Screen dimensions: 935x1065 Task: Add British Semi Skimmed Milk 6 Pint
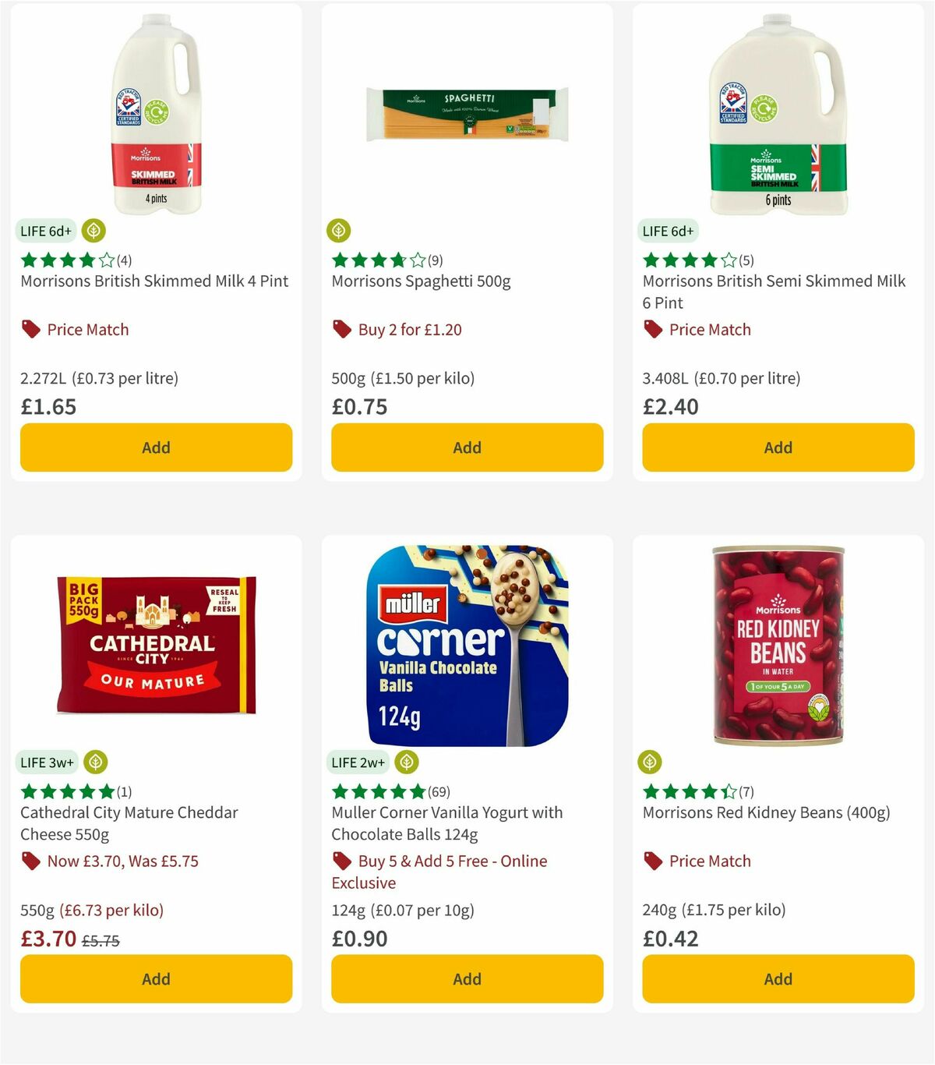click(x=778, y=448)
